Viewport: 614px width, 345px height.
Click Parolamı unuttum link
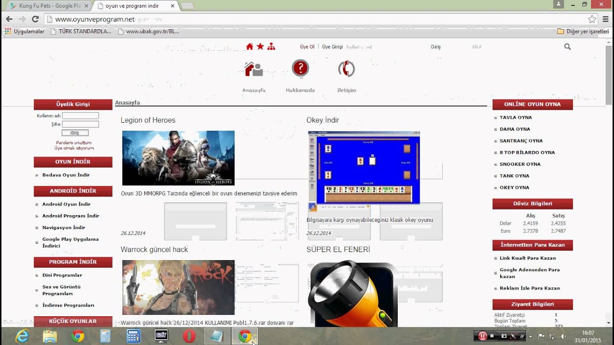[x=74, y=143]
